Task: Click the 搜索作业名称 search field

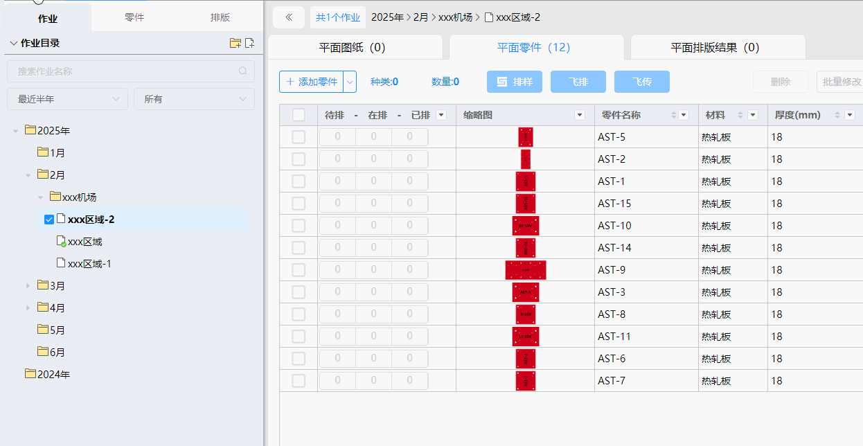Action: (x=125, y=71)
